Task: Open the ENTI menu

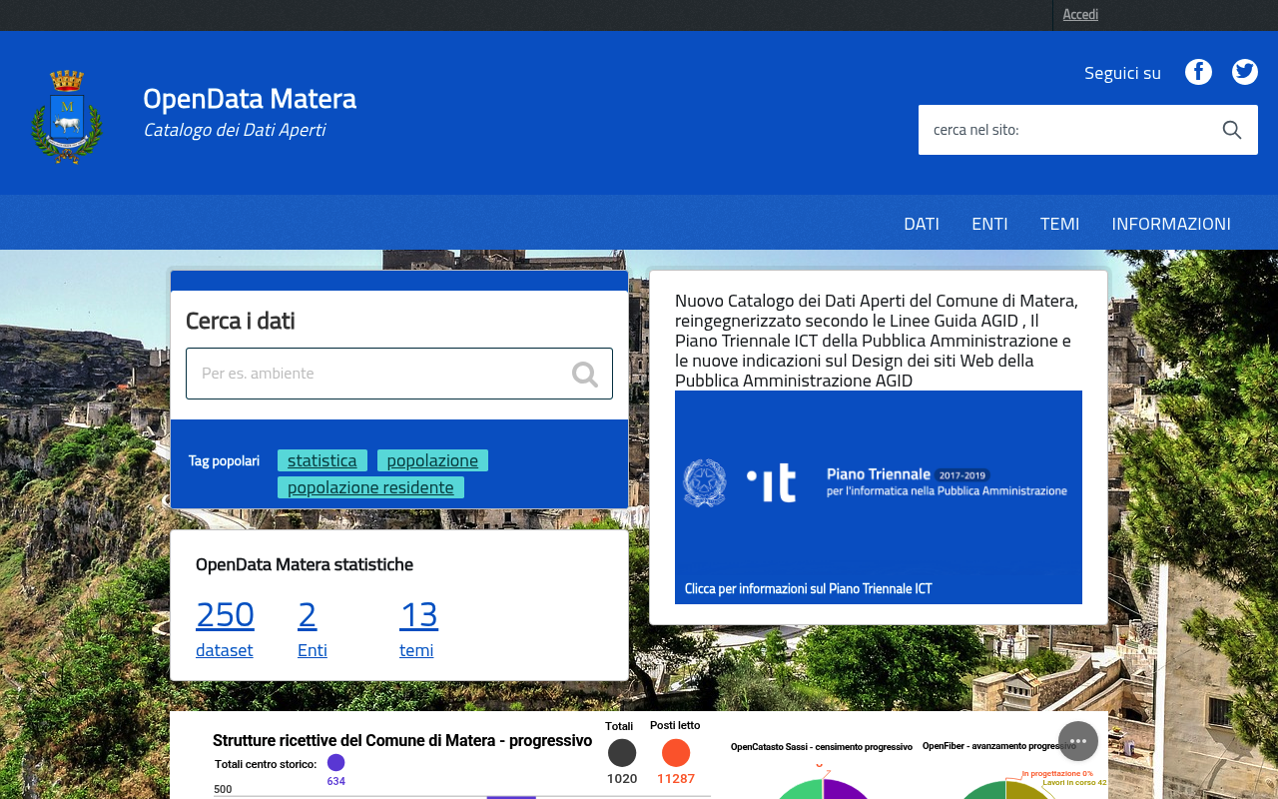Action: [x=989, y=223]
